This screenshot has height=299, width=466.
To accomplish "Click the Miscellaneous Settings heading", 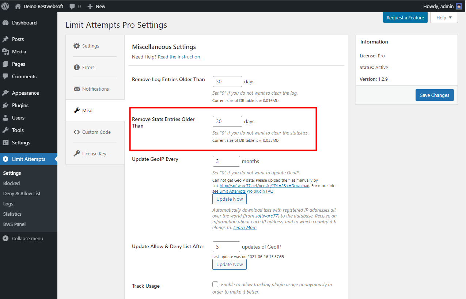I will pyautogui.click(x=164, y=47).
